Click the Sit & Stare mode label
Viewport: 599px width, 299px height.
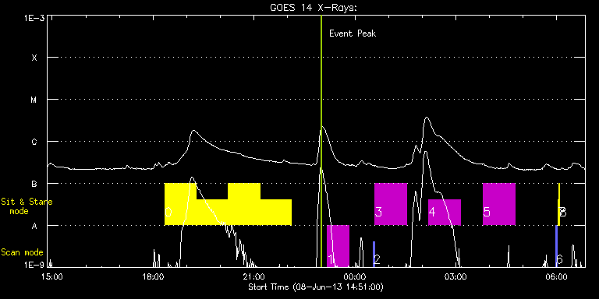[x=27, y=206]
